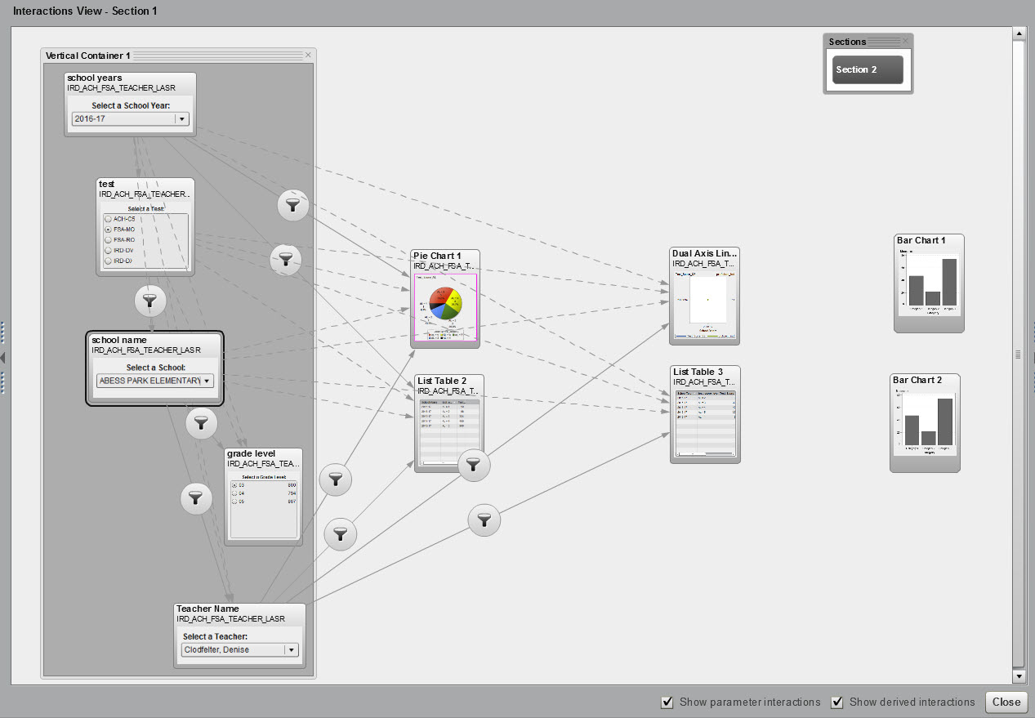Open the Select a School Year dropdown
The image size is (1035, 718).
(x=182, y=118)
